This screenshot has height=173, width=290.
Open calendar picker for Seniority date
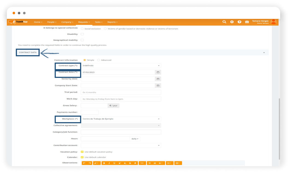[x=158, y=79]
